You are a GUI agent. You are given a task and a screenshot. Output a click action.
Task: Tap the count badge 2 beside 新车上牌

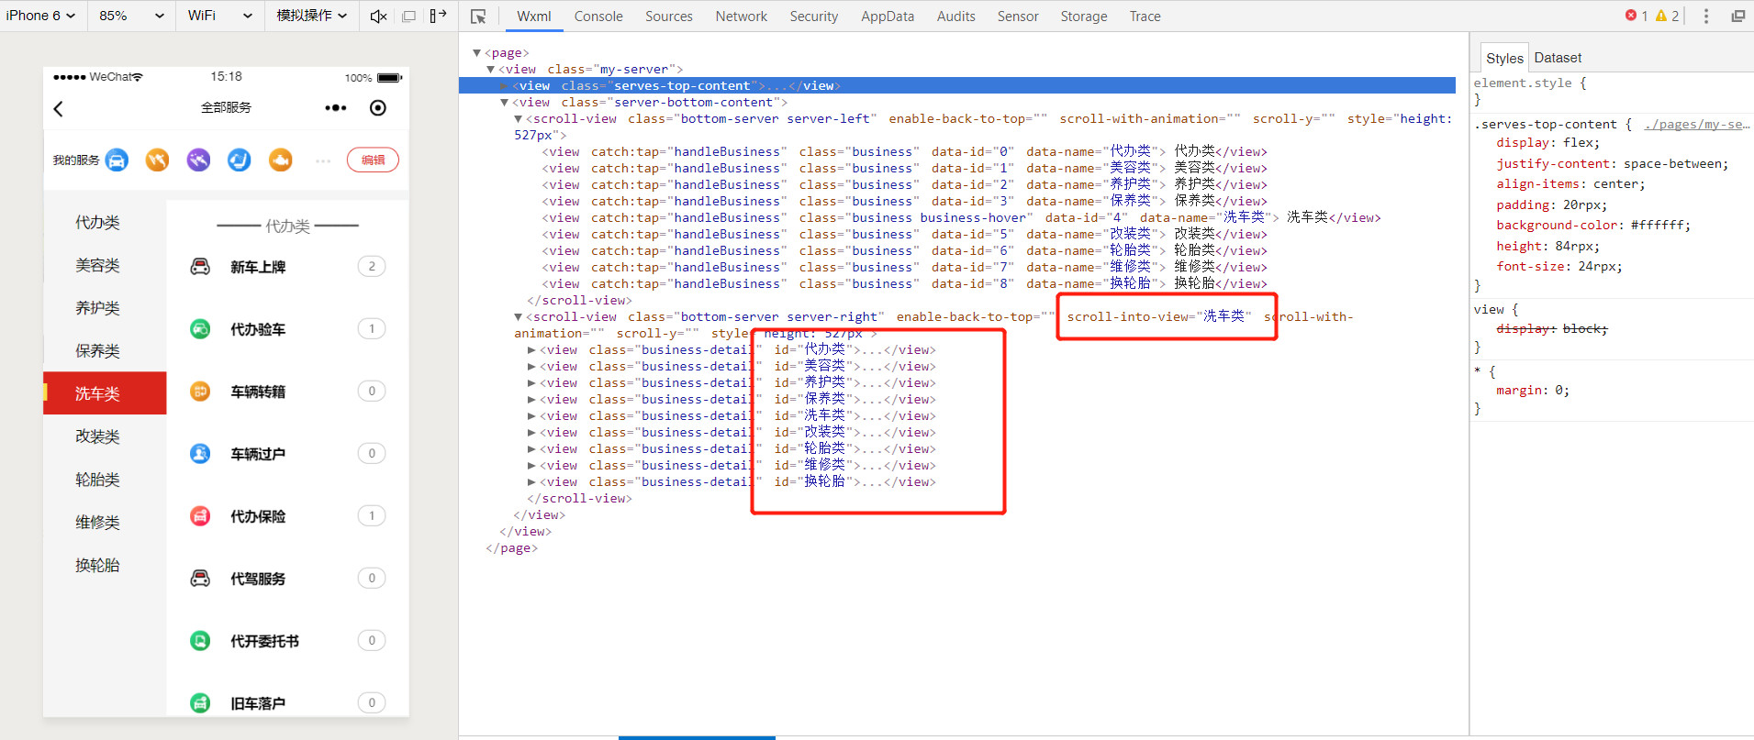(372, 267)
